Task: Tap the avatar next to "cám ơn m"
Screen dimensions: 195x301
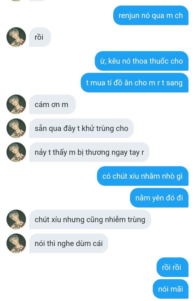Action: (x=16, y=104)
